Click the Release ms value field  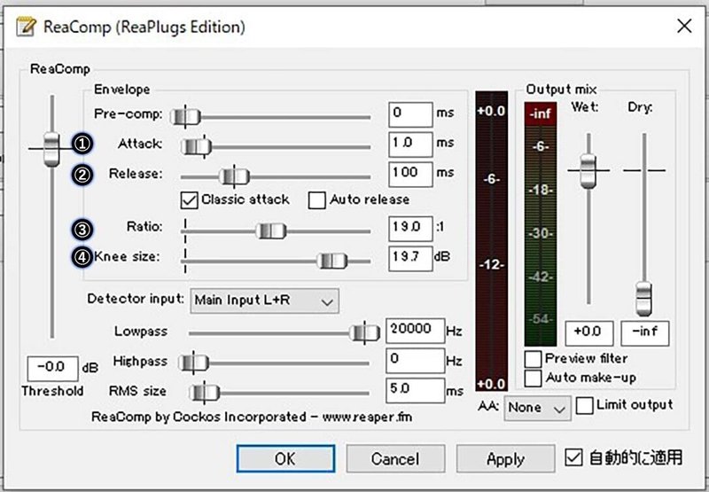tap(410, 175)
